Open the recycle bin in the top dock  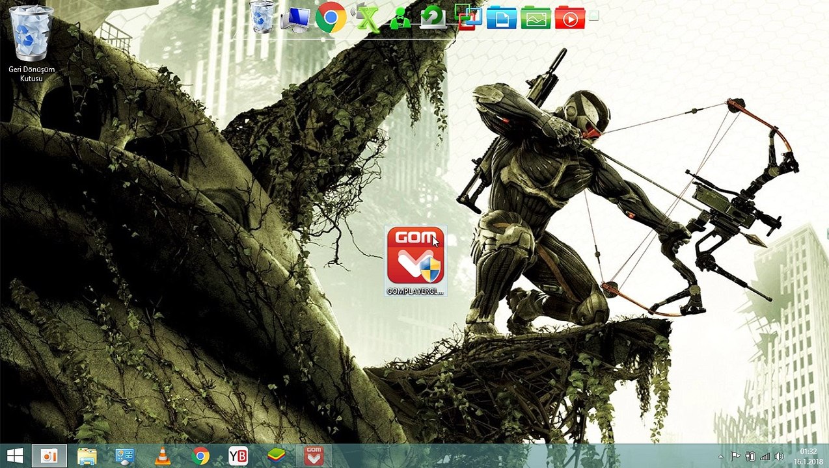click(x=263, y=17)
